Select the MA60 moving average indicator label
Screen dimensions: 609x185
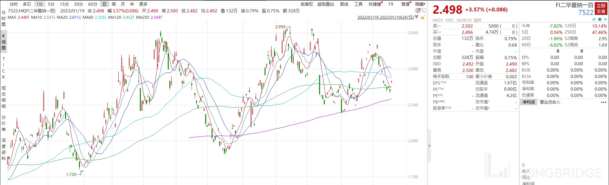(x=88, y=17)
